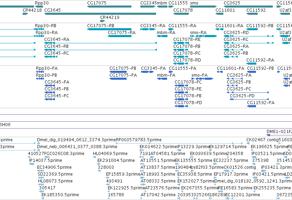Click the CR44218 gene label
The width and height of the screenshot is (292, 200).
pyautogui.click(x=32, y=10)
